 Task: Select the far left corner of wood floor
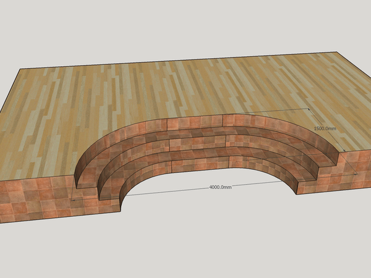tap(23, 69)
